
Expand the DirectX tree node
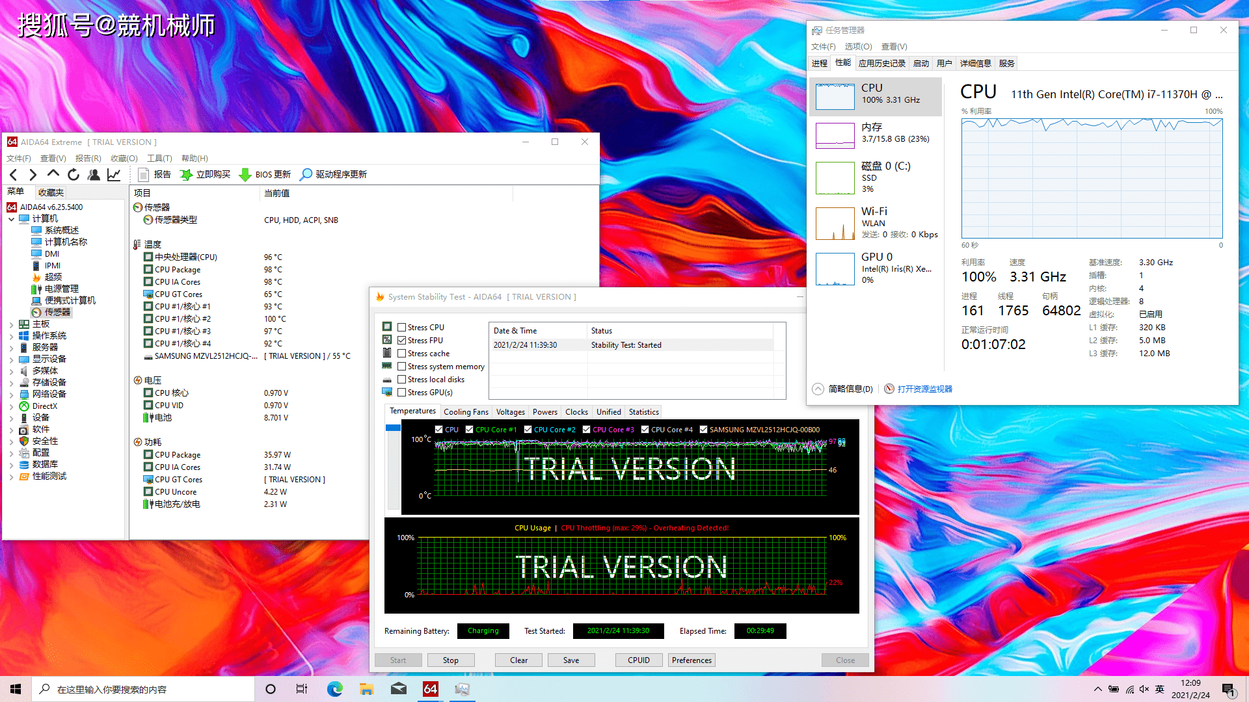click(x=12, y=406)
